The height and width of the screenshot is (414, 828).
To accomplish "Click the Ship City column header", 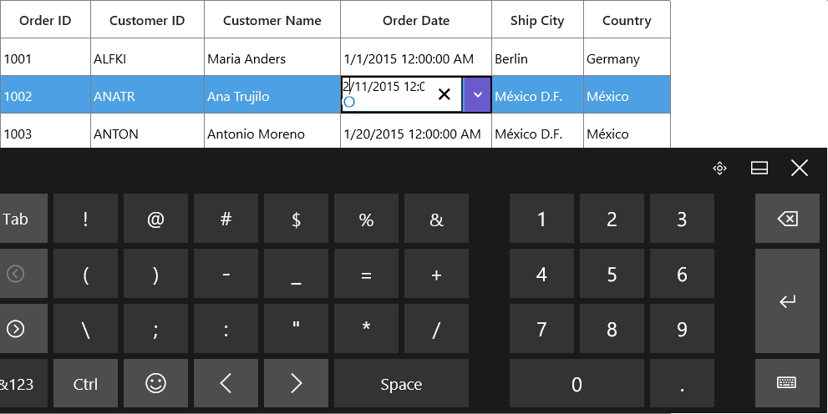I will pyautogui.click(x=537, y=19).
